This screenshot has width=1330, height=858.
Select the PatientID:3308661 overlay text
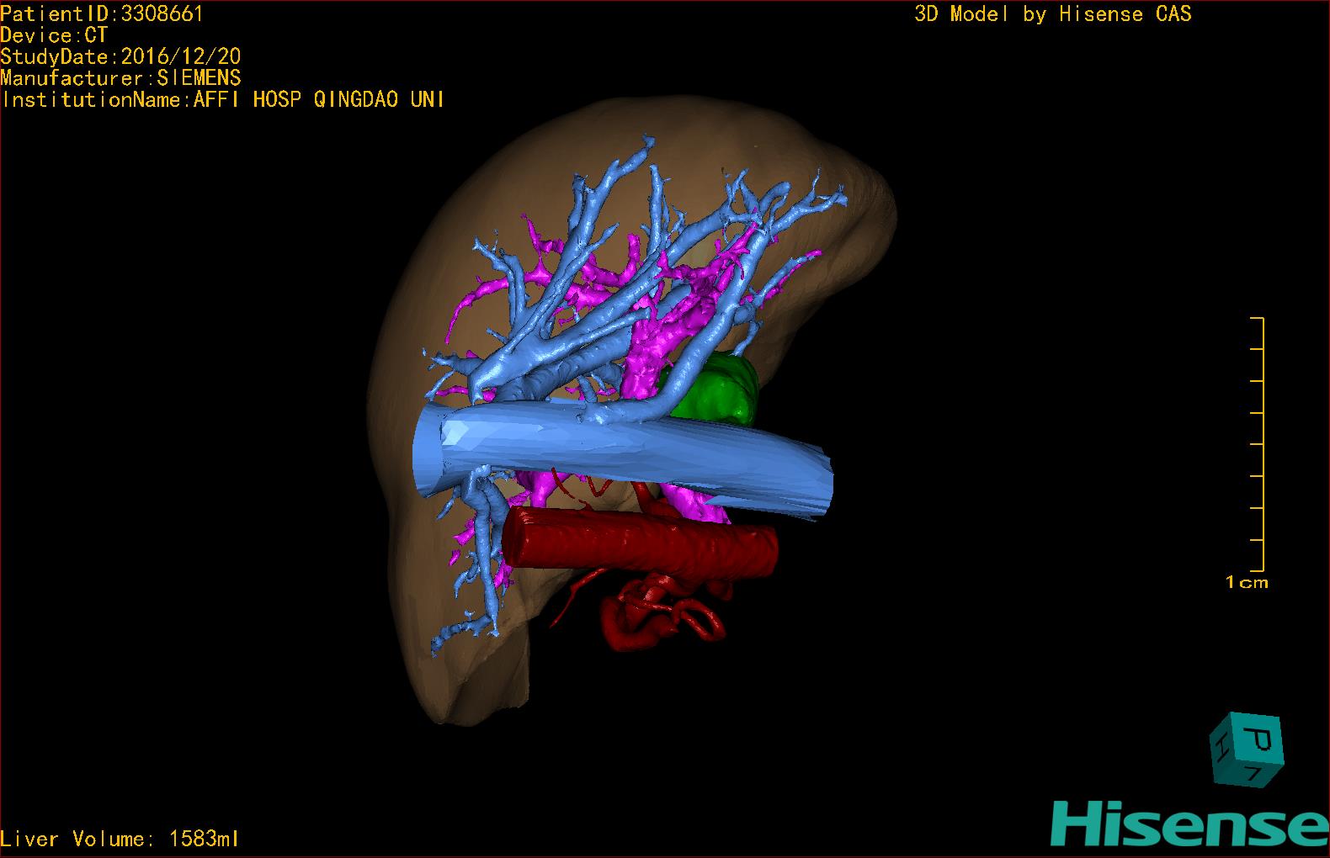tap(102, 13)
